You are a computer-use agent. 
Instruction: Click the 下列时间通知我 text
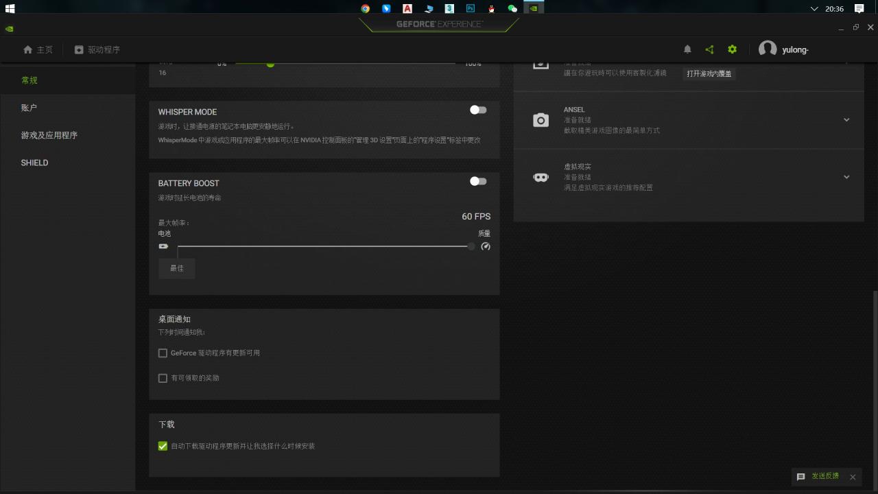(182, 332)
